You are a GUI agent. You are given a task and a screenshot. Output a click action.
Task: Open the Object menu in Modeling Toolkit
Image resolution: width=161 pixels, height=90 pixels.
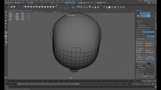point(137,10)
